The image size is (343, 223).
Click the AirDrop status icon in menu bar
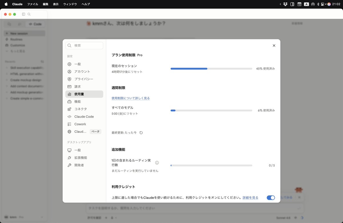[x=313, y=4]
